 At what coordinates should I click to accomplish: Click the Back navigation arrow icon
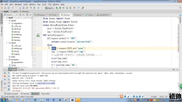click(39, 8)
